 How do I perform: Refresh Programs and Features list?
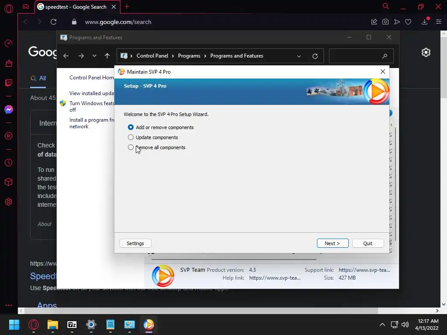click(x=315, y=56)
